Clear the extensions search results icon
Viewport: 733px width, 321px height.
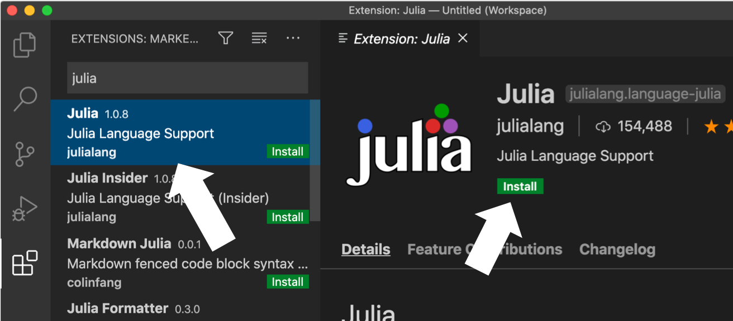pos(259,38)
